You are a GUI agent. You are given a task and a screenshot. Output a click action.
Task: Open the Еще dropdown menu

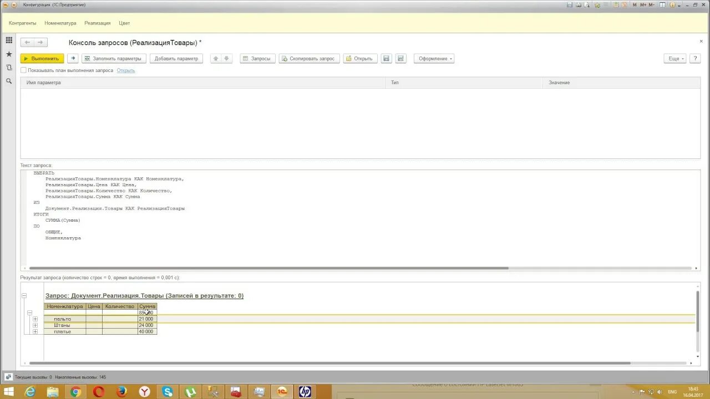[x=675, y=58]
